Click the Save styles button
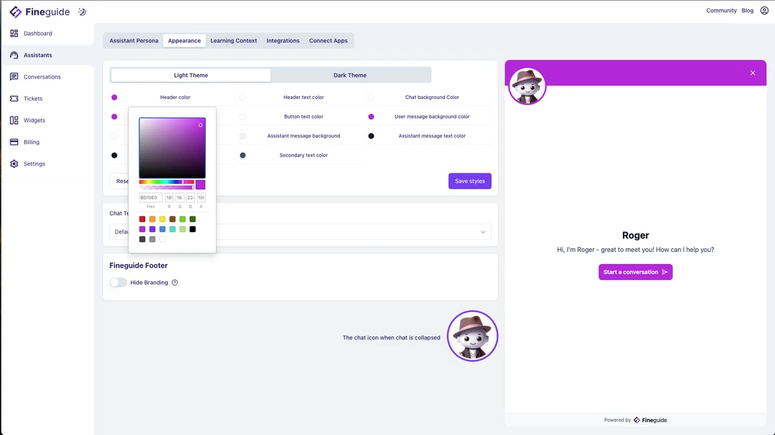 [469, 182]
